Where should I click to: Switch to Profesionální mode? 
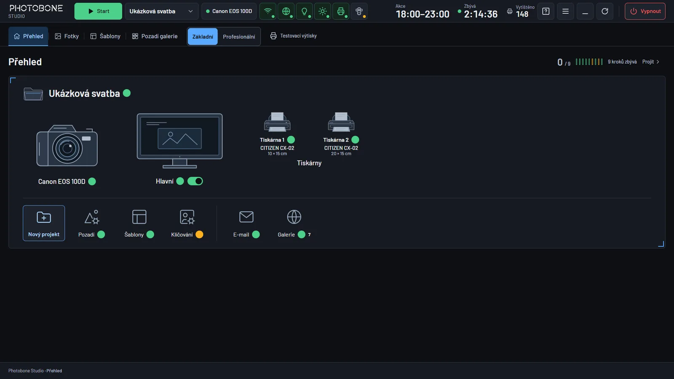tap(239, 37)
